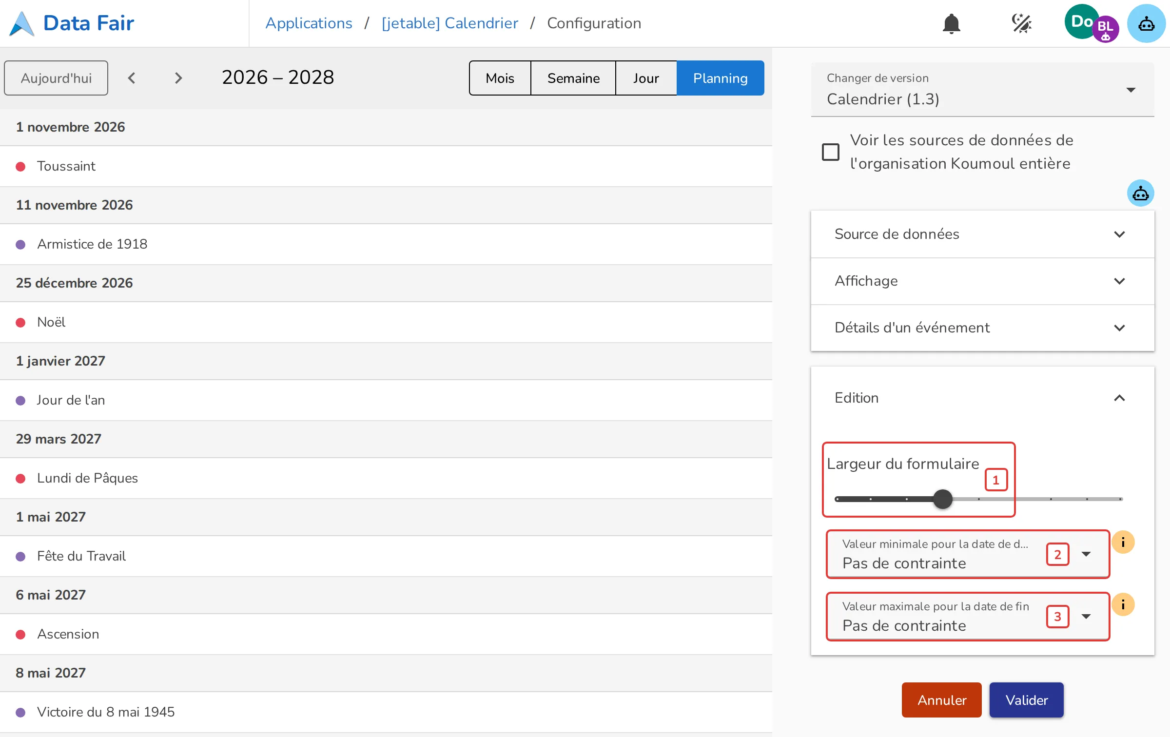Open the [jetable] Calendrier breadcrumb link
The height and width of the screenshot is (737, 1170).
point(450,23)
